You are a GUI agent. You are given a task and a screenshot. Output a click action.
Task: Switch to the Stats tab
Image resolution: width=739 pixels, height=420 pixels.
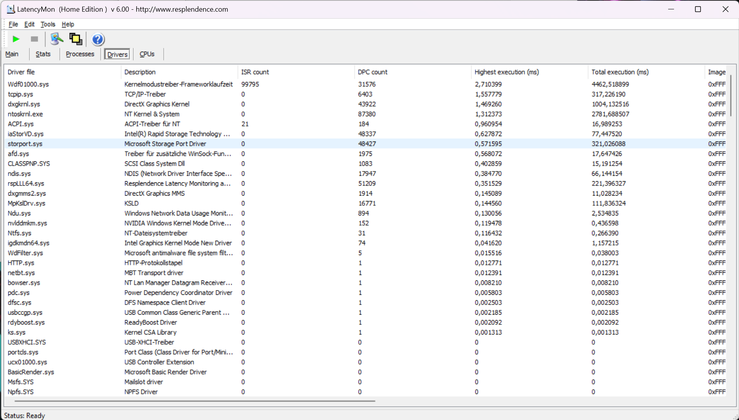click(43, 54)
